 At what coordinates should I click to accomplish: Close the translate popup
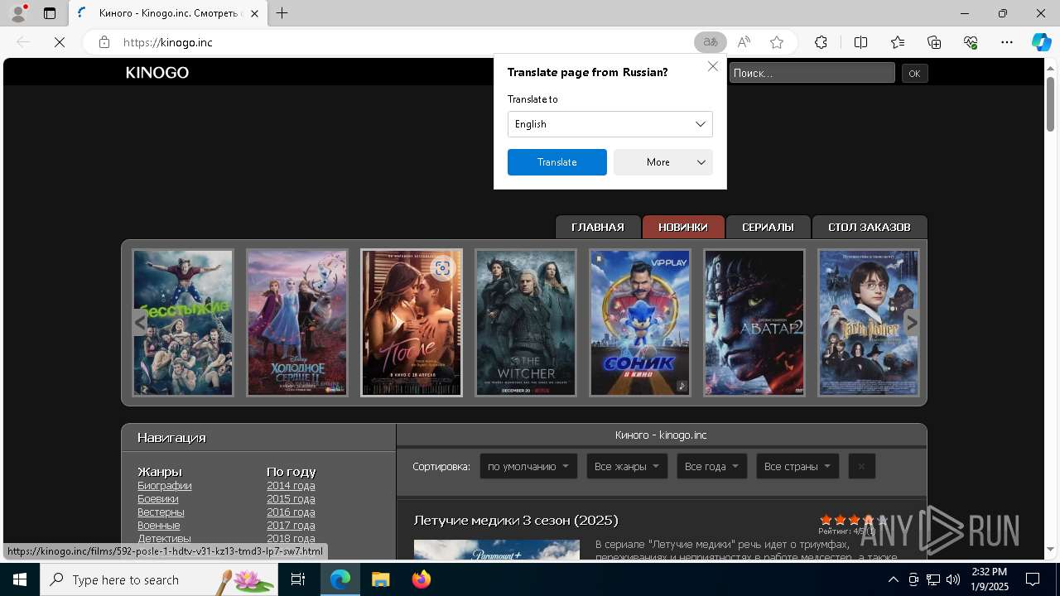[x=712, y=66]
